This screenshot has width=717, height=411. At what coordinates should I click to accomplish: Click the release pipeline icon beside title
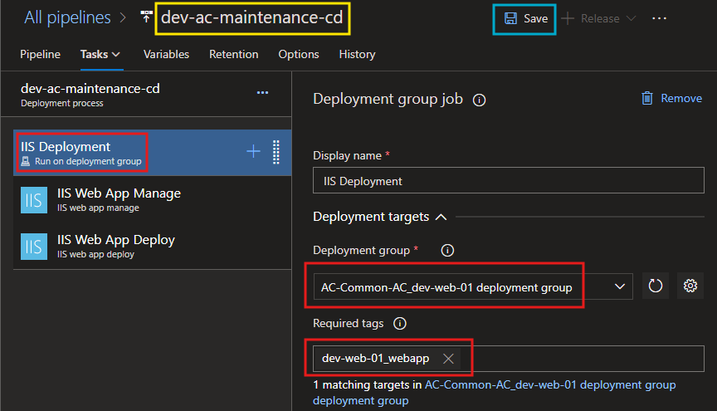146,17
